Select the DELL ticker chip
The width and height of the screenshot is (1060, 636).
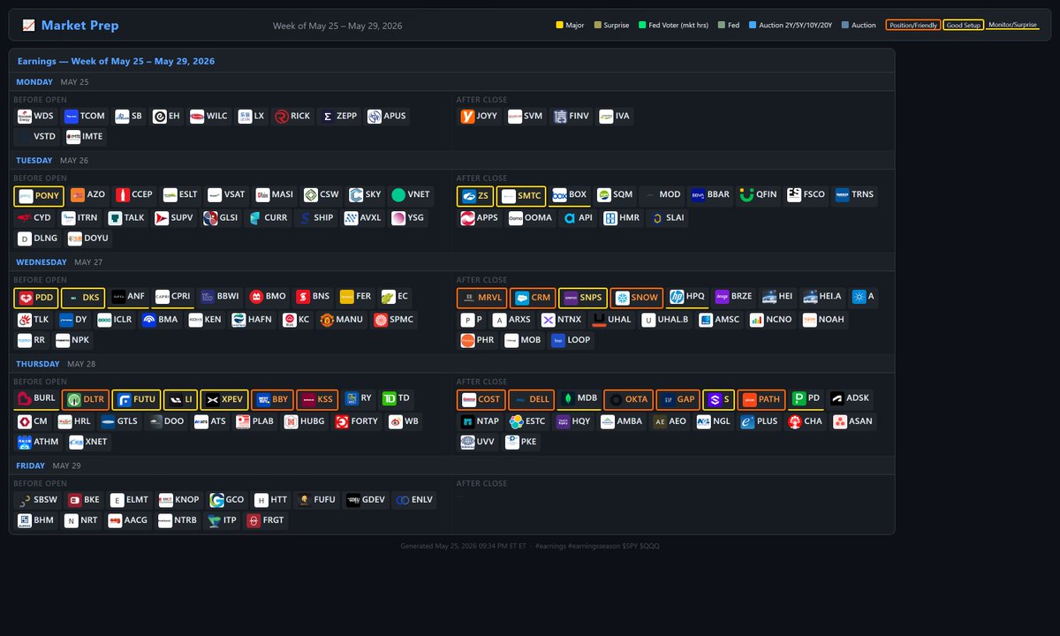point(531,399)
